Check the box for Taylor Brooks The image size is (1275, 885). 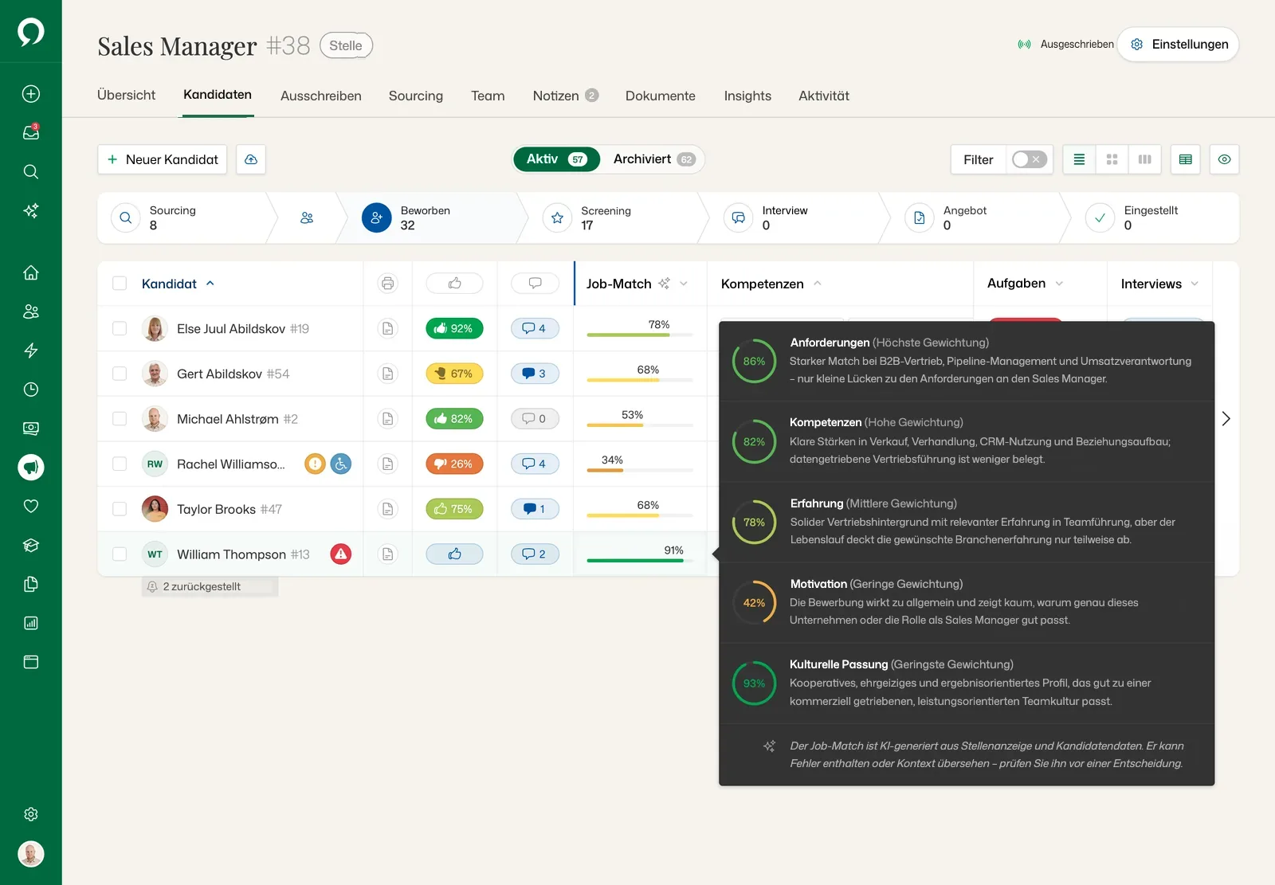click(x=120, y=509)
